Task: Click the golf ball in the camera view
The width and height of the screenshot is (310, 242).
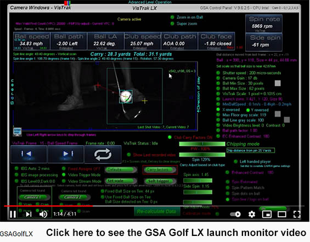Action: tap(126, 96)
